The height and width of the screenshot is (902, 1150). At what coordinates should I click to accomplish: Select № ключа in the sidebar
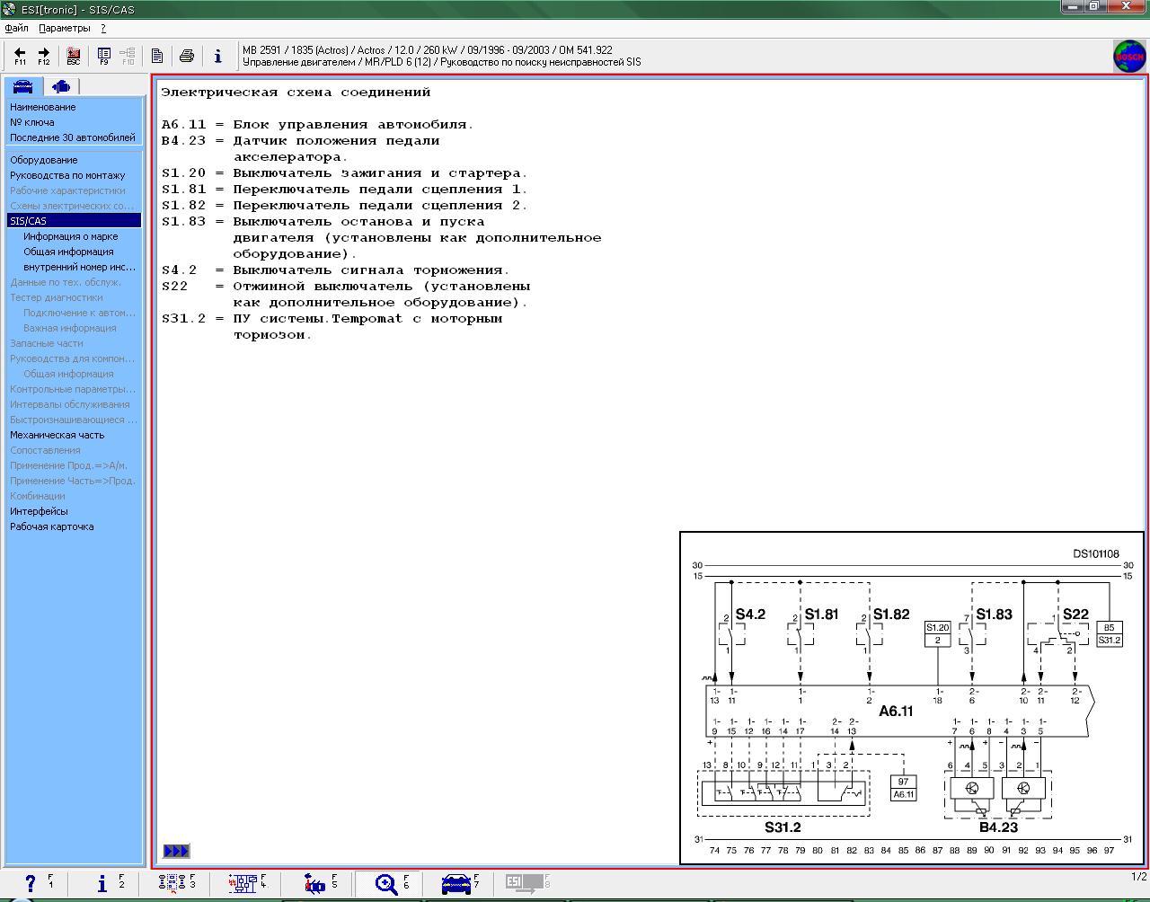pos(32,122)
